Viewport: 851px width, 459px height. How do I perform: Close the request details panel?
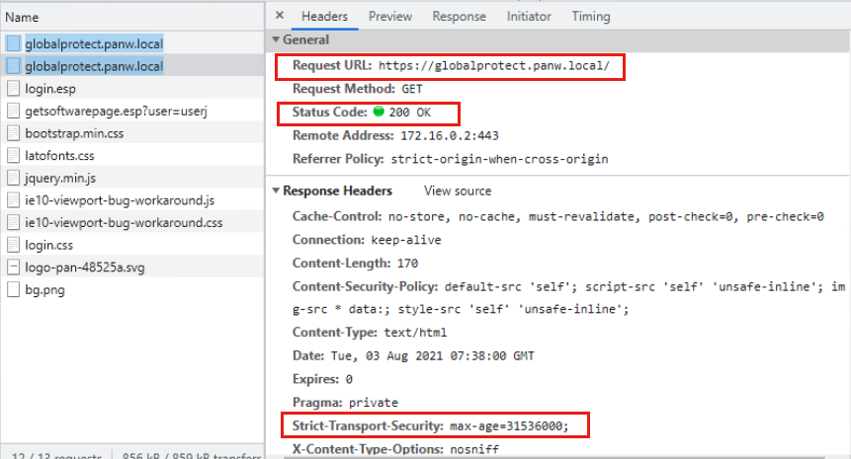pyautogui.click(x=280, y=16)
